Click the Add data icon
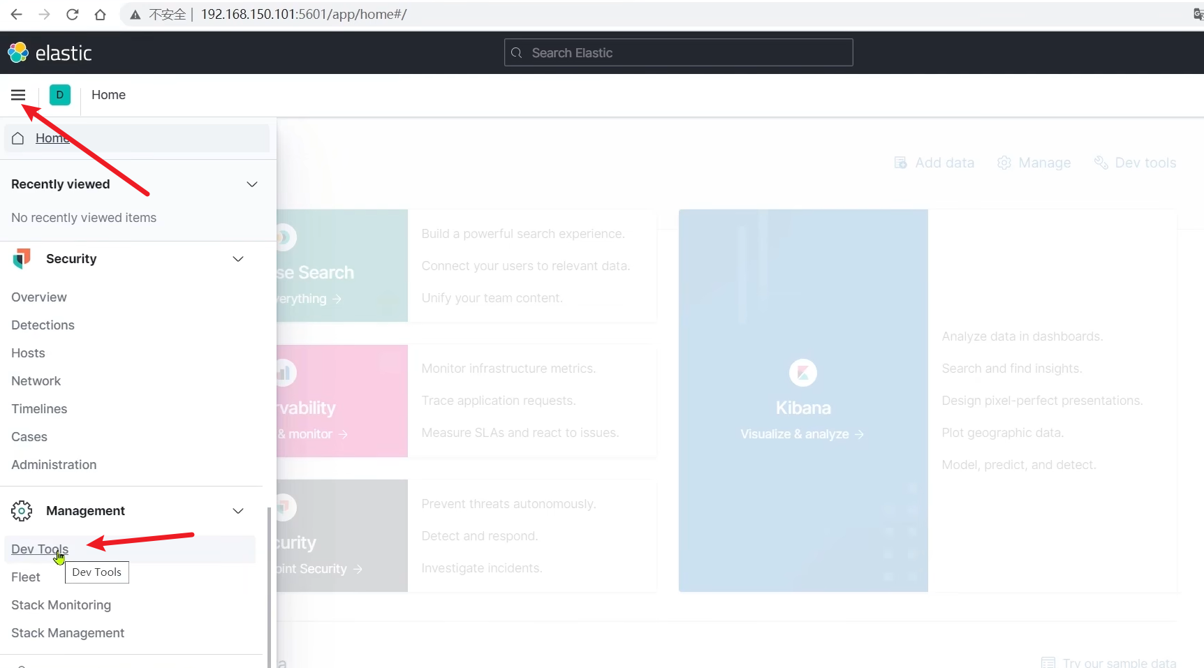Viewport: 1204px width, 668px height. coord(901,163)
